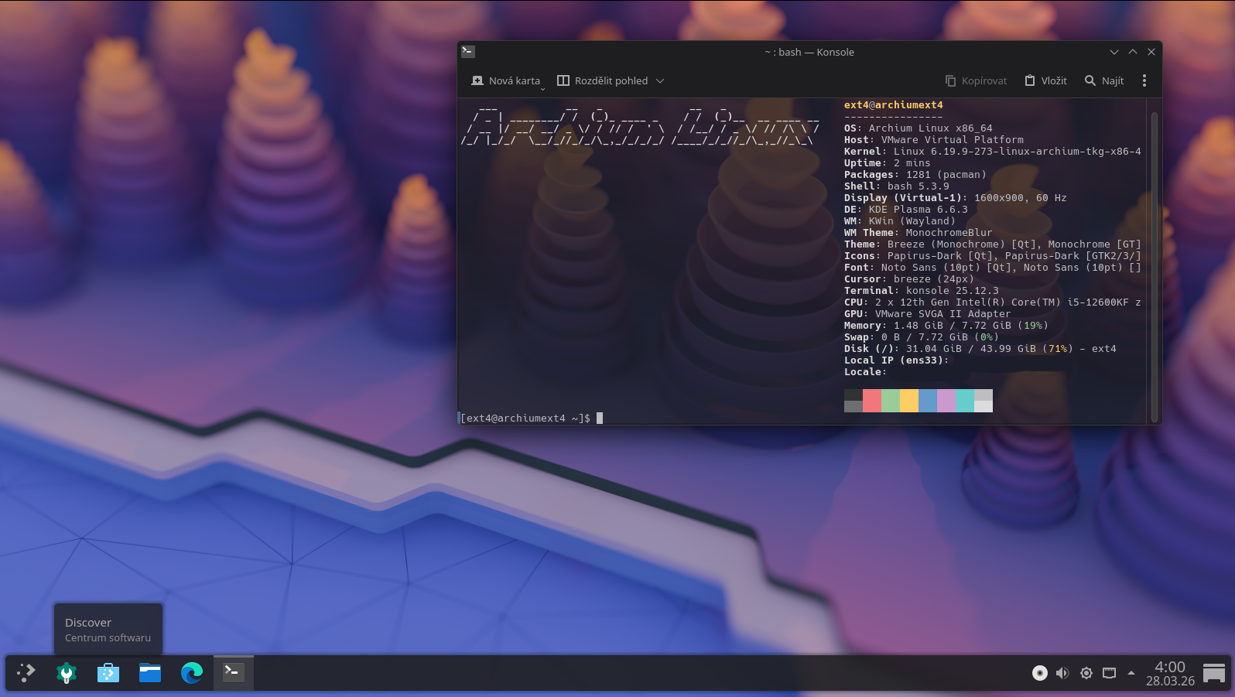Viewport: 1235px width, 697px height.
Task: Click the CPU Intel Core i5-12600KF line
Action: tap(993, 302)
